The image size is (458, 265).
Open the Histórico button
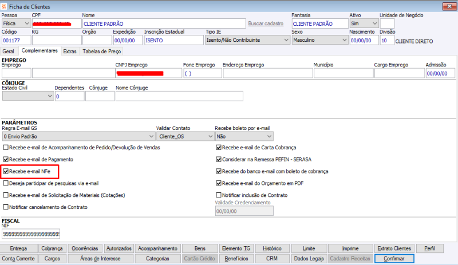273,248
